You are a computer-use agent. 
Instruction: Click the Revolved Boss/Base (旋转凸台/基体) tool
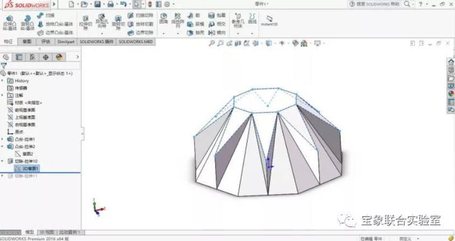(27, 23)
